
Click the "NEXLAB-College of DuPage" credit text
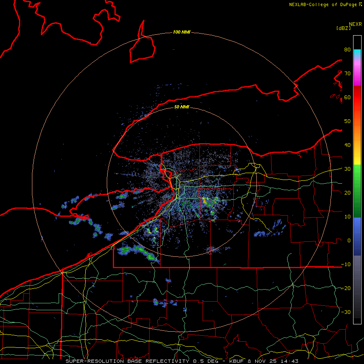pyautogui.click(x=323, y=4)
